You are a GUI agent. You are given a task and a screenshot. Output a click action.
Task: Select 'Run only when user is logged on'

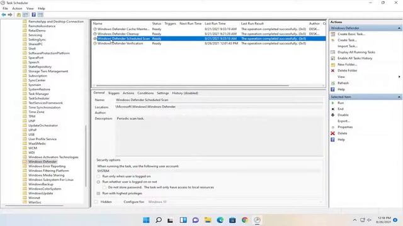click(x=98, y=176)
